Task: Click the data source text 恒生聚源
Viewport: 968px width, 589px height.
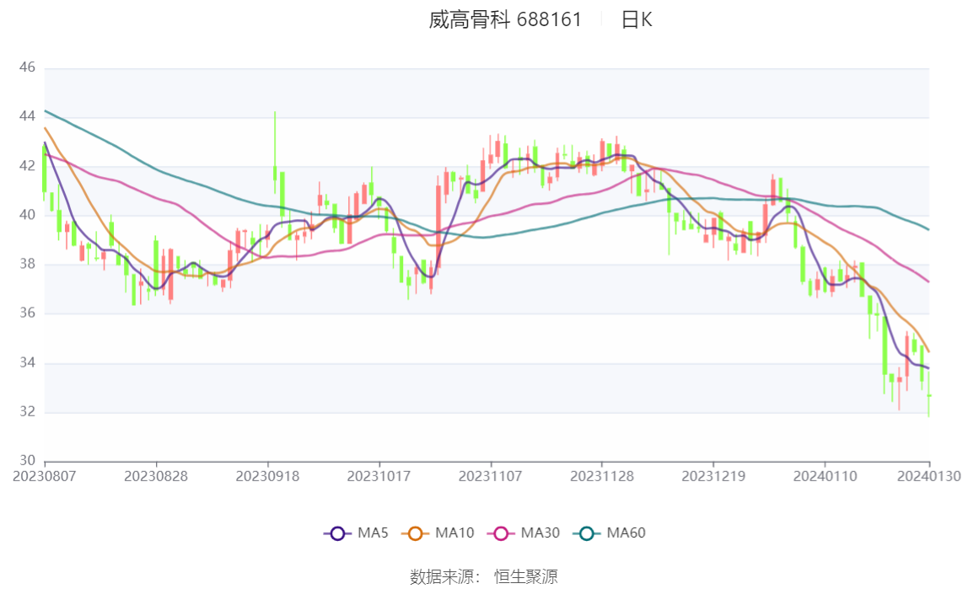Action: tap(526, 576)
